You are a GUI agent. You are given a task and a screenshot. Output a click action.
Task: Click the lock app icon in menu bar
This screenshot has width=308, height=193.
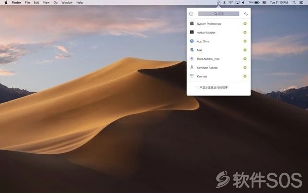[218, 2]
